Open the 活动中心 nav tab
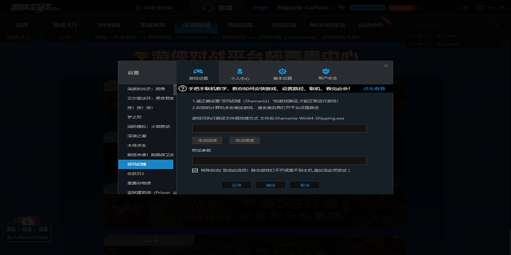The image size is (511, 255). point(371,25)
